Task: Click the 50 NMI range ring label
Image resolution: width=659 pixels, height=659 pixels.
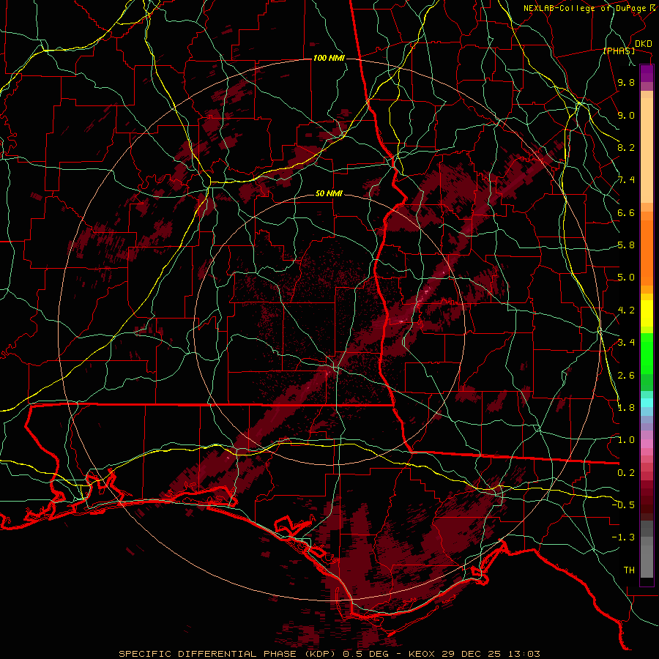Action: (329, 194)
